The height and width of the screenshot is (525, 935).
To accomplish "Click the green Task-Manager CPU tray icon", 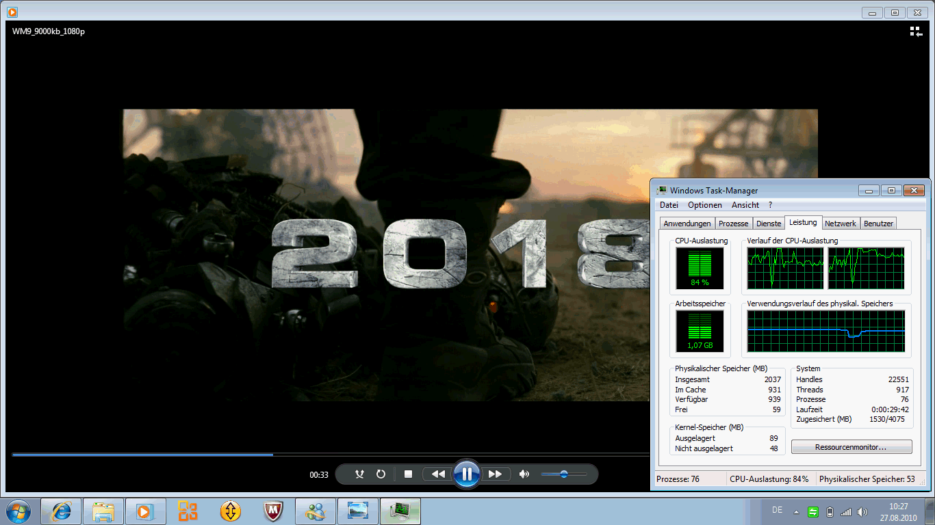I will tap(813, 511).
